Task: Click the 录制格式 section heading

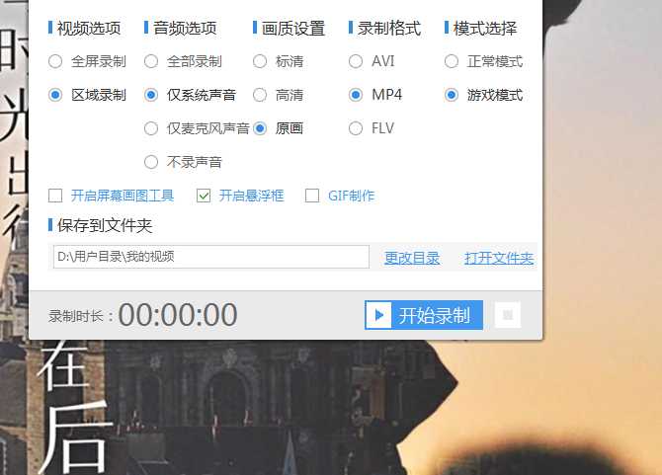Action: point(389,29)
